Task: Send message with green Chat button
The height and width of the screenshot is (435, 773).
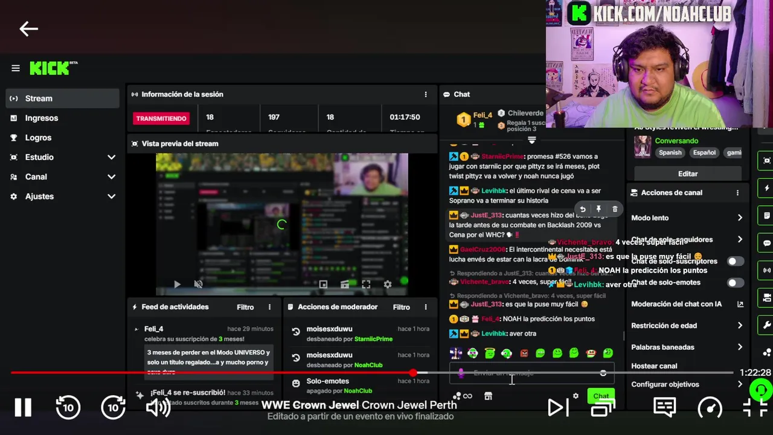Action: click(601, 396)
